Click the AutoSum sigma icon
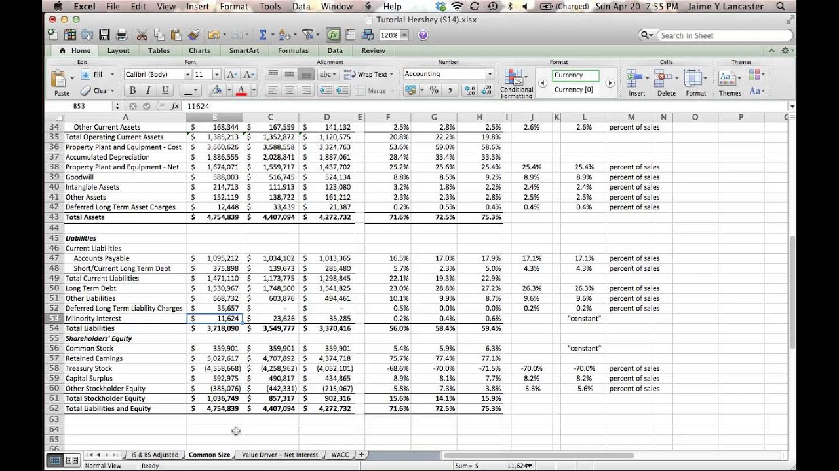 coord(263,35)
